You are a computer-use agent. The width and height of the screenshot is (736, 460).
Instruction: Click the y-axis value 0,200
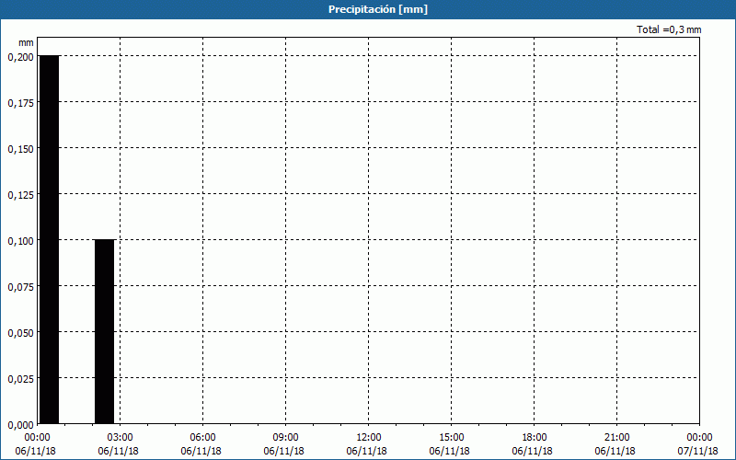[21, 57]
